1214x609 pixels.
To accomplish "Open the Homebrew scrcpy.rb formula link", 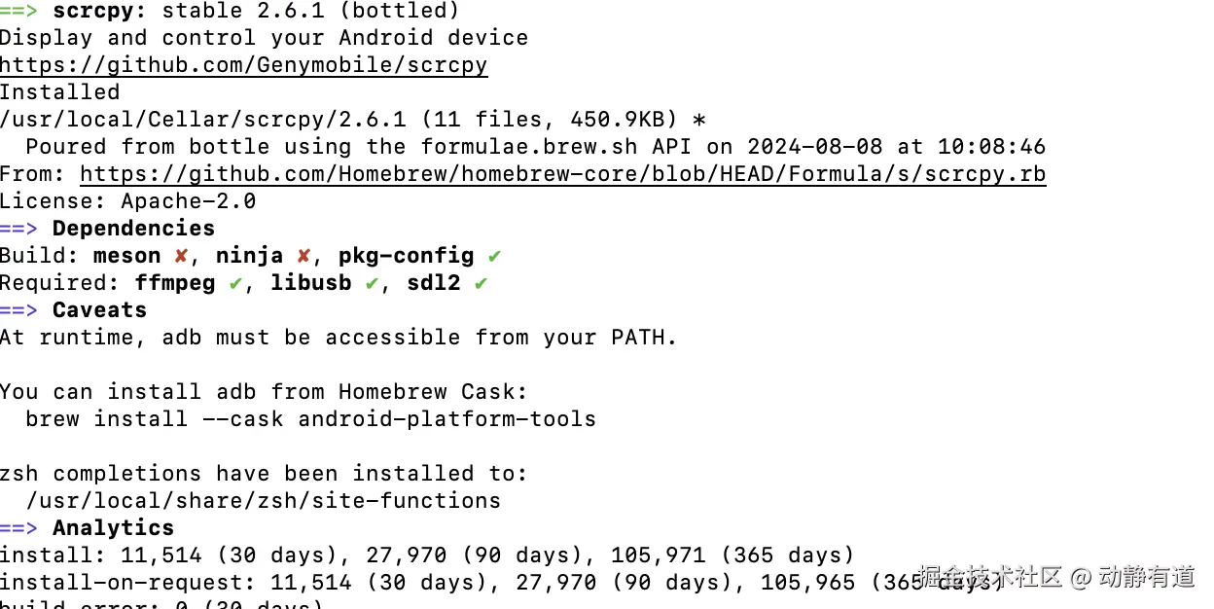I will pyautogui.click(x=562, y=174).
